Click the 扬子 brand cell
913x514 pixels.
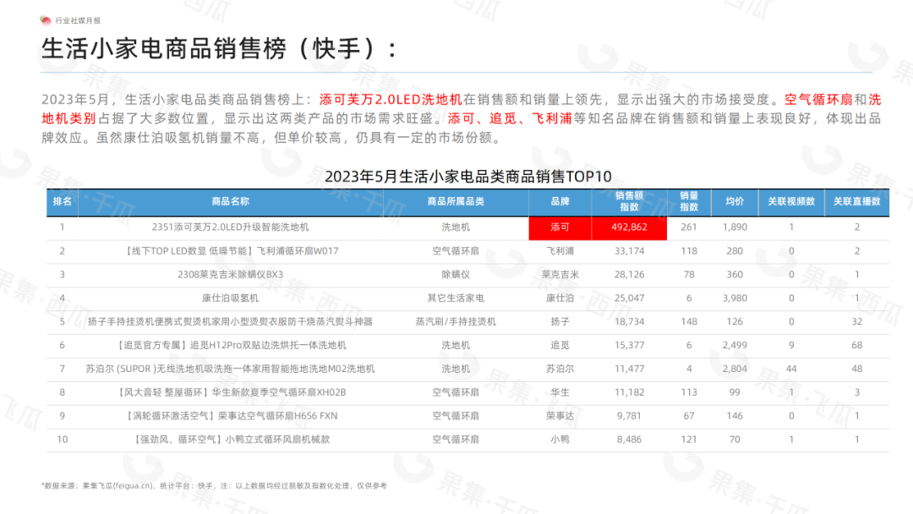[x=560, y=321]
